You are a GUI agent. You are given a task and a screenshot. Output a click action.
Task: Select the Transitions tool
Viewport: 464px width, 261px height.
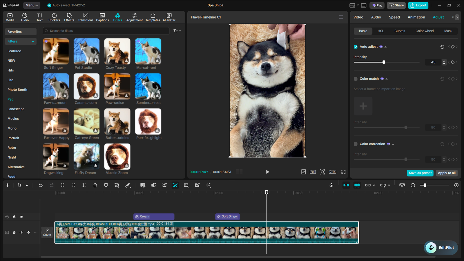(86, 17)
